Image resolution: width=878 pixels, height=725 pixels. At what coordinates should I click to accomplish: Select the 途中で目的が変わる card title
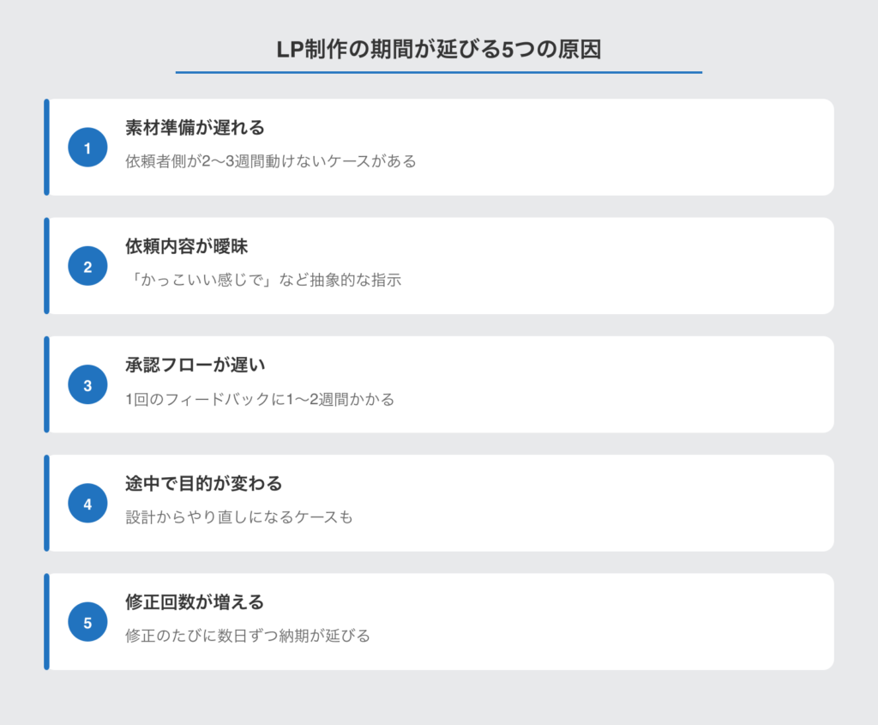coord(203,483)
